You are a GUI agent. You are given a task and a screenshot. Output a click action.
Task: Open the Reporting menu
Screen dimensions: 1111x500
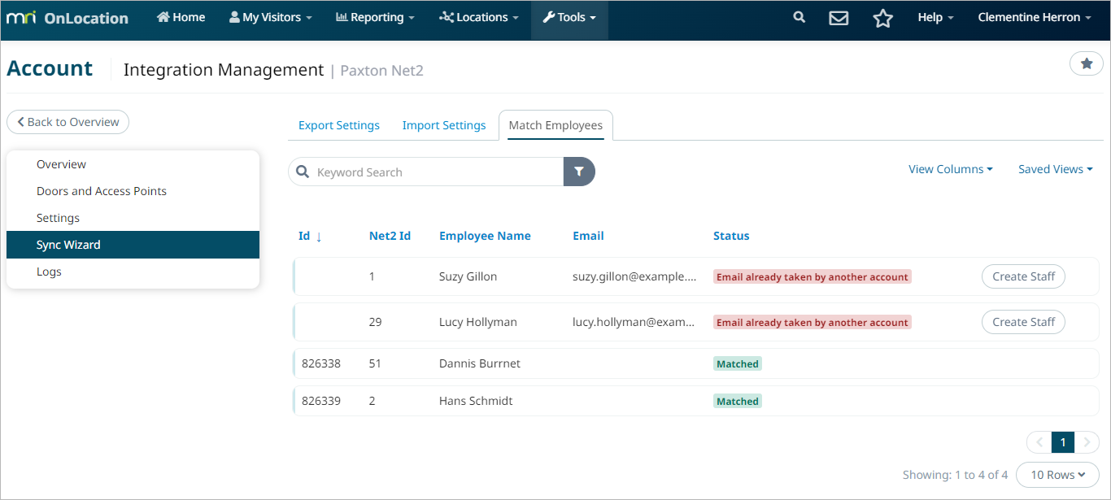[x=375, y=17]
